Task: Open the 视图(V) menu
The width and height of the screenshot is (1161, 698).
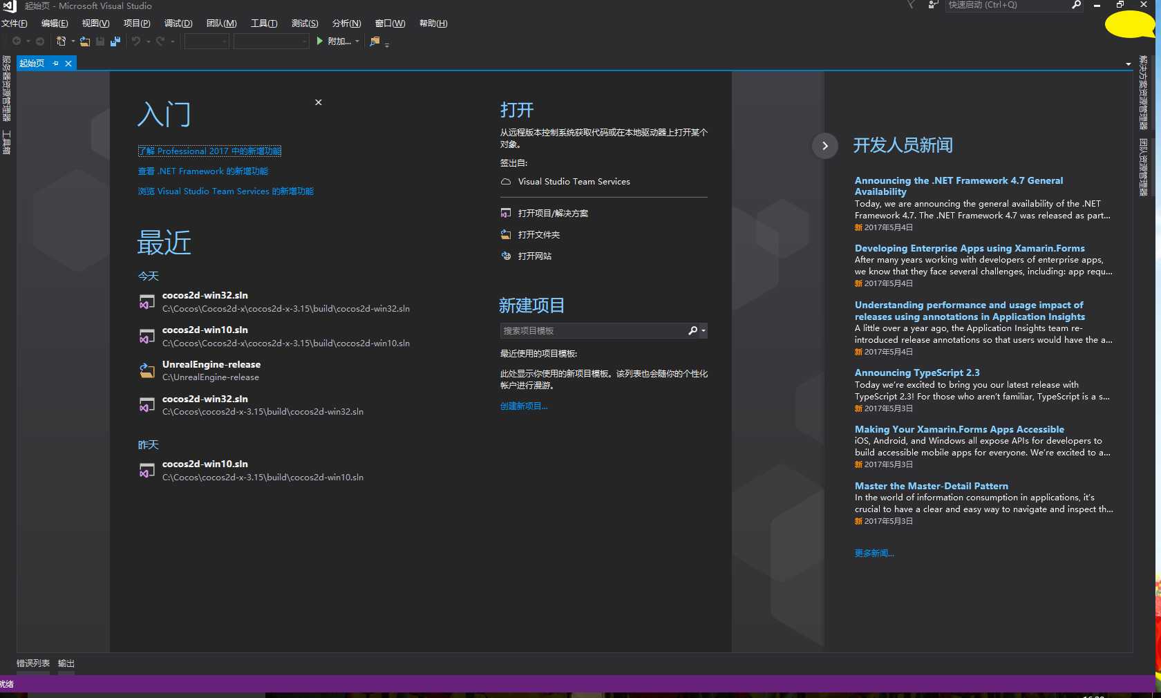Action: point(95,23)
